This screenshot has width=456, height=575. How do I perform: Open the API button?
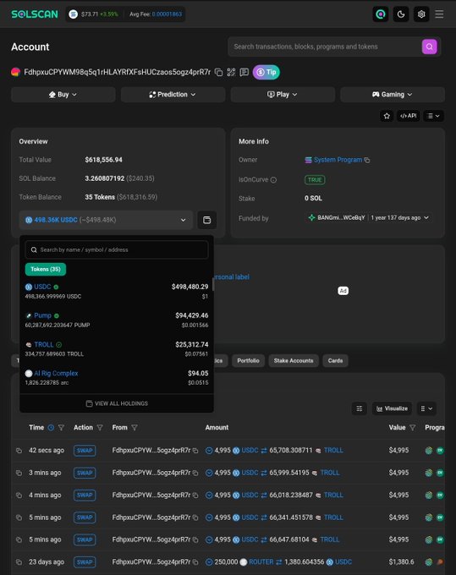409,116
